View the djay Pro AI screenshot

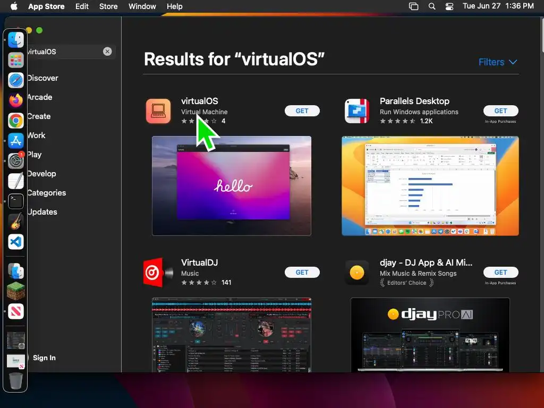pyautogui.click(x=430, y=335)
